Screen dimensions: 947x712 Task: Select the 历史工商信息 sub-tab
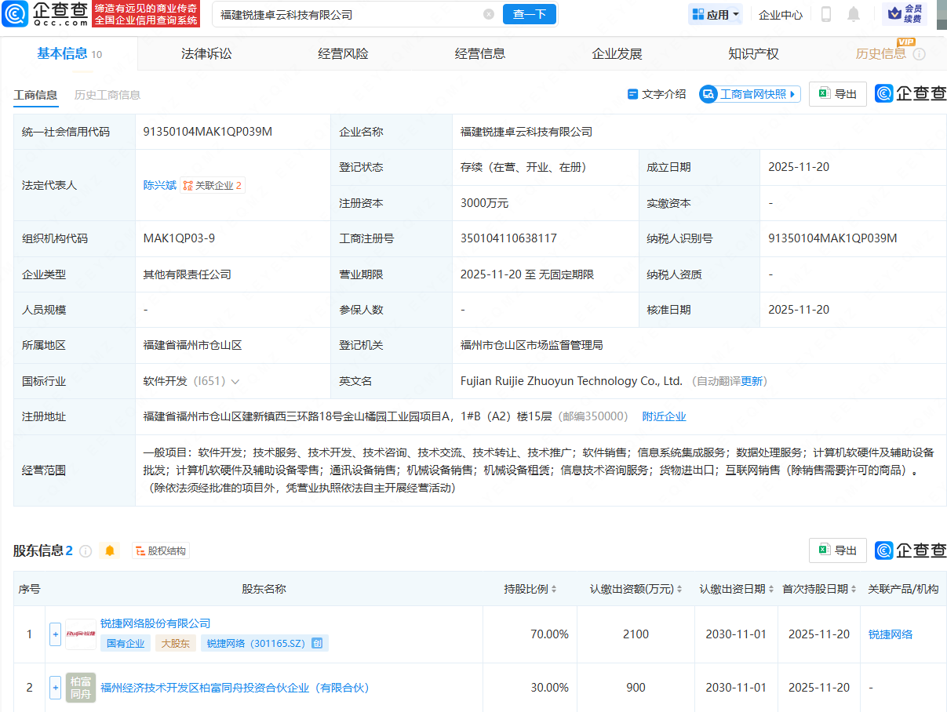click(107, 95)
